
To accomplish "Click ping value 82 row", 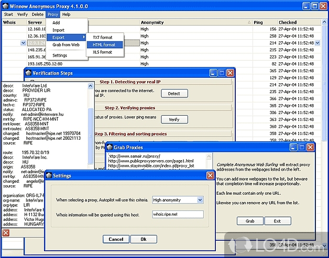I will coord(274,64).
